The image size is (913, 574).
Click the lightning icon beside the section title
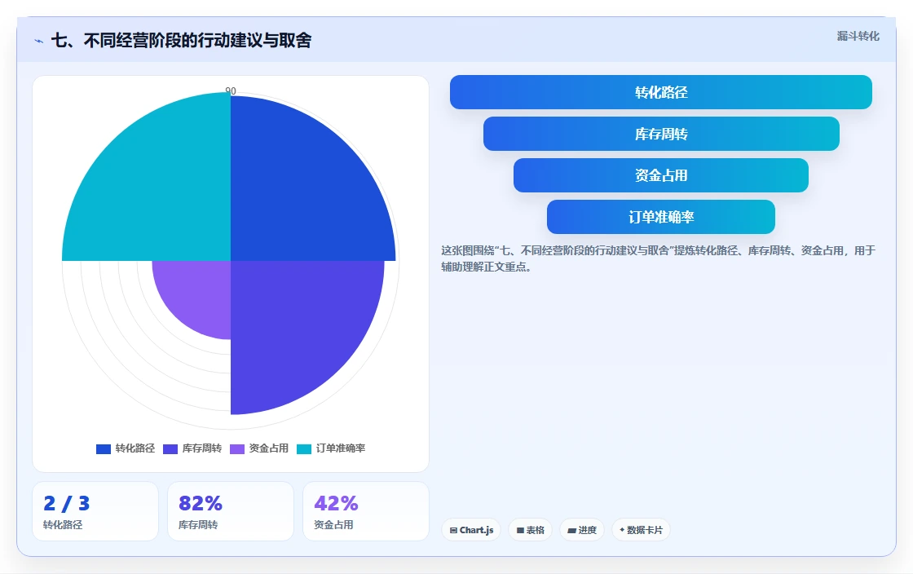tap(39, 41)
